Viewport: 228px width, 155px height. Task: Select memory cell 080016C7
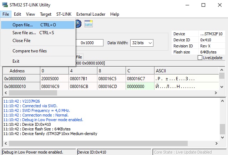coord(140,79)
